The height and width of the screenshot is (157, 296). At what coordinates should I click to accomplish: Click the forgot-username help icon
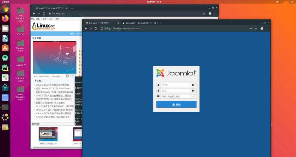coord(193,85)
